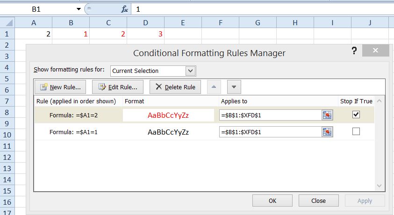Expand the Name Box dropdown arrow
This screenshot has width=394, height=215.
(79, 9)
